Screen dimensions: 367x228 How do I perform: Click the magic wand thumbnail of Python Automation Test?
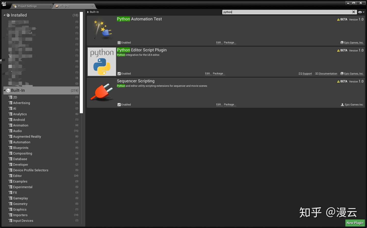point(102,30)
